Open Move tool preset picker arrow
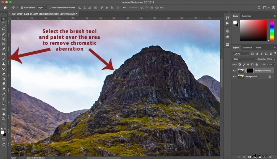 coord(17,8)
